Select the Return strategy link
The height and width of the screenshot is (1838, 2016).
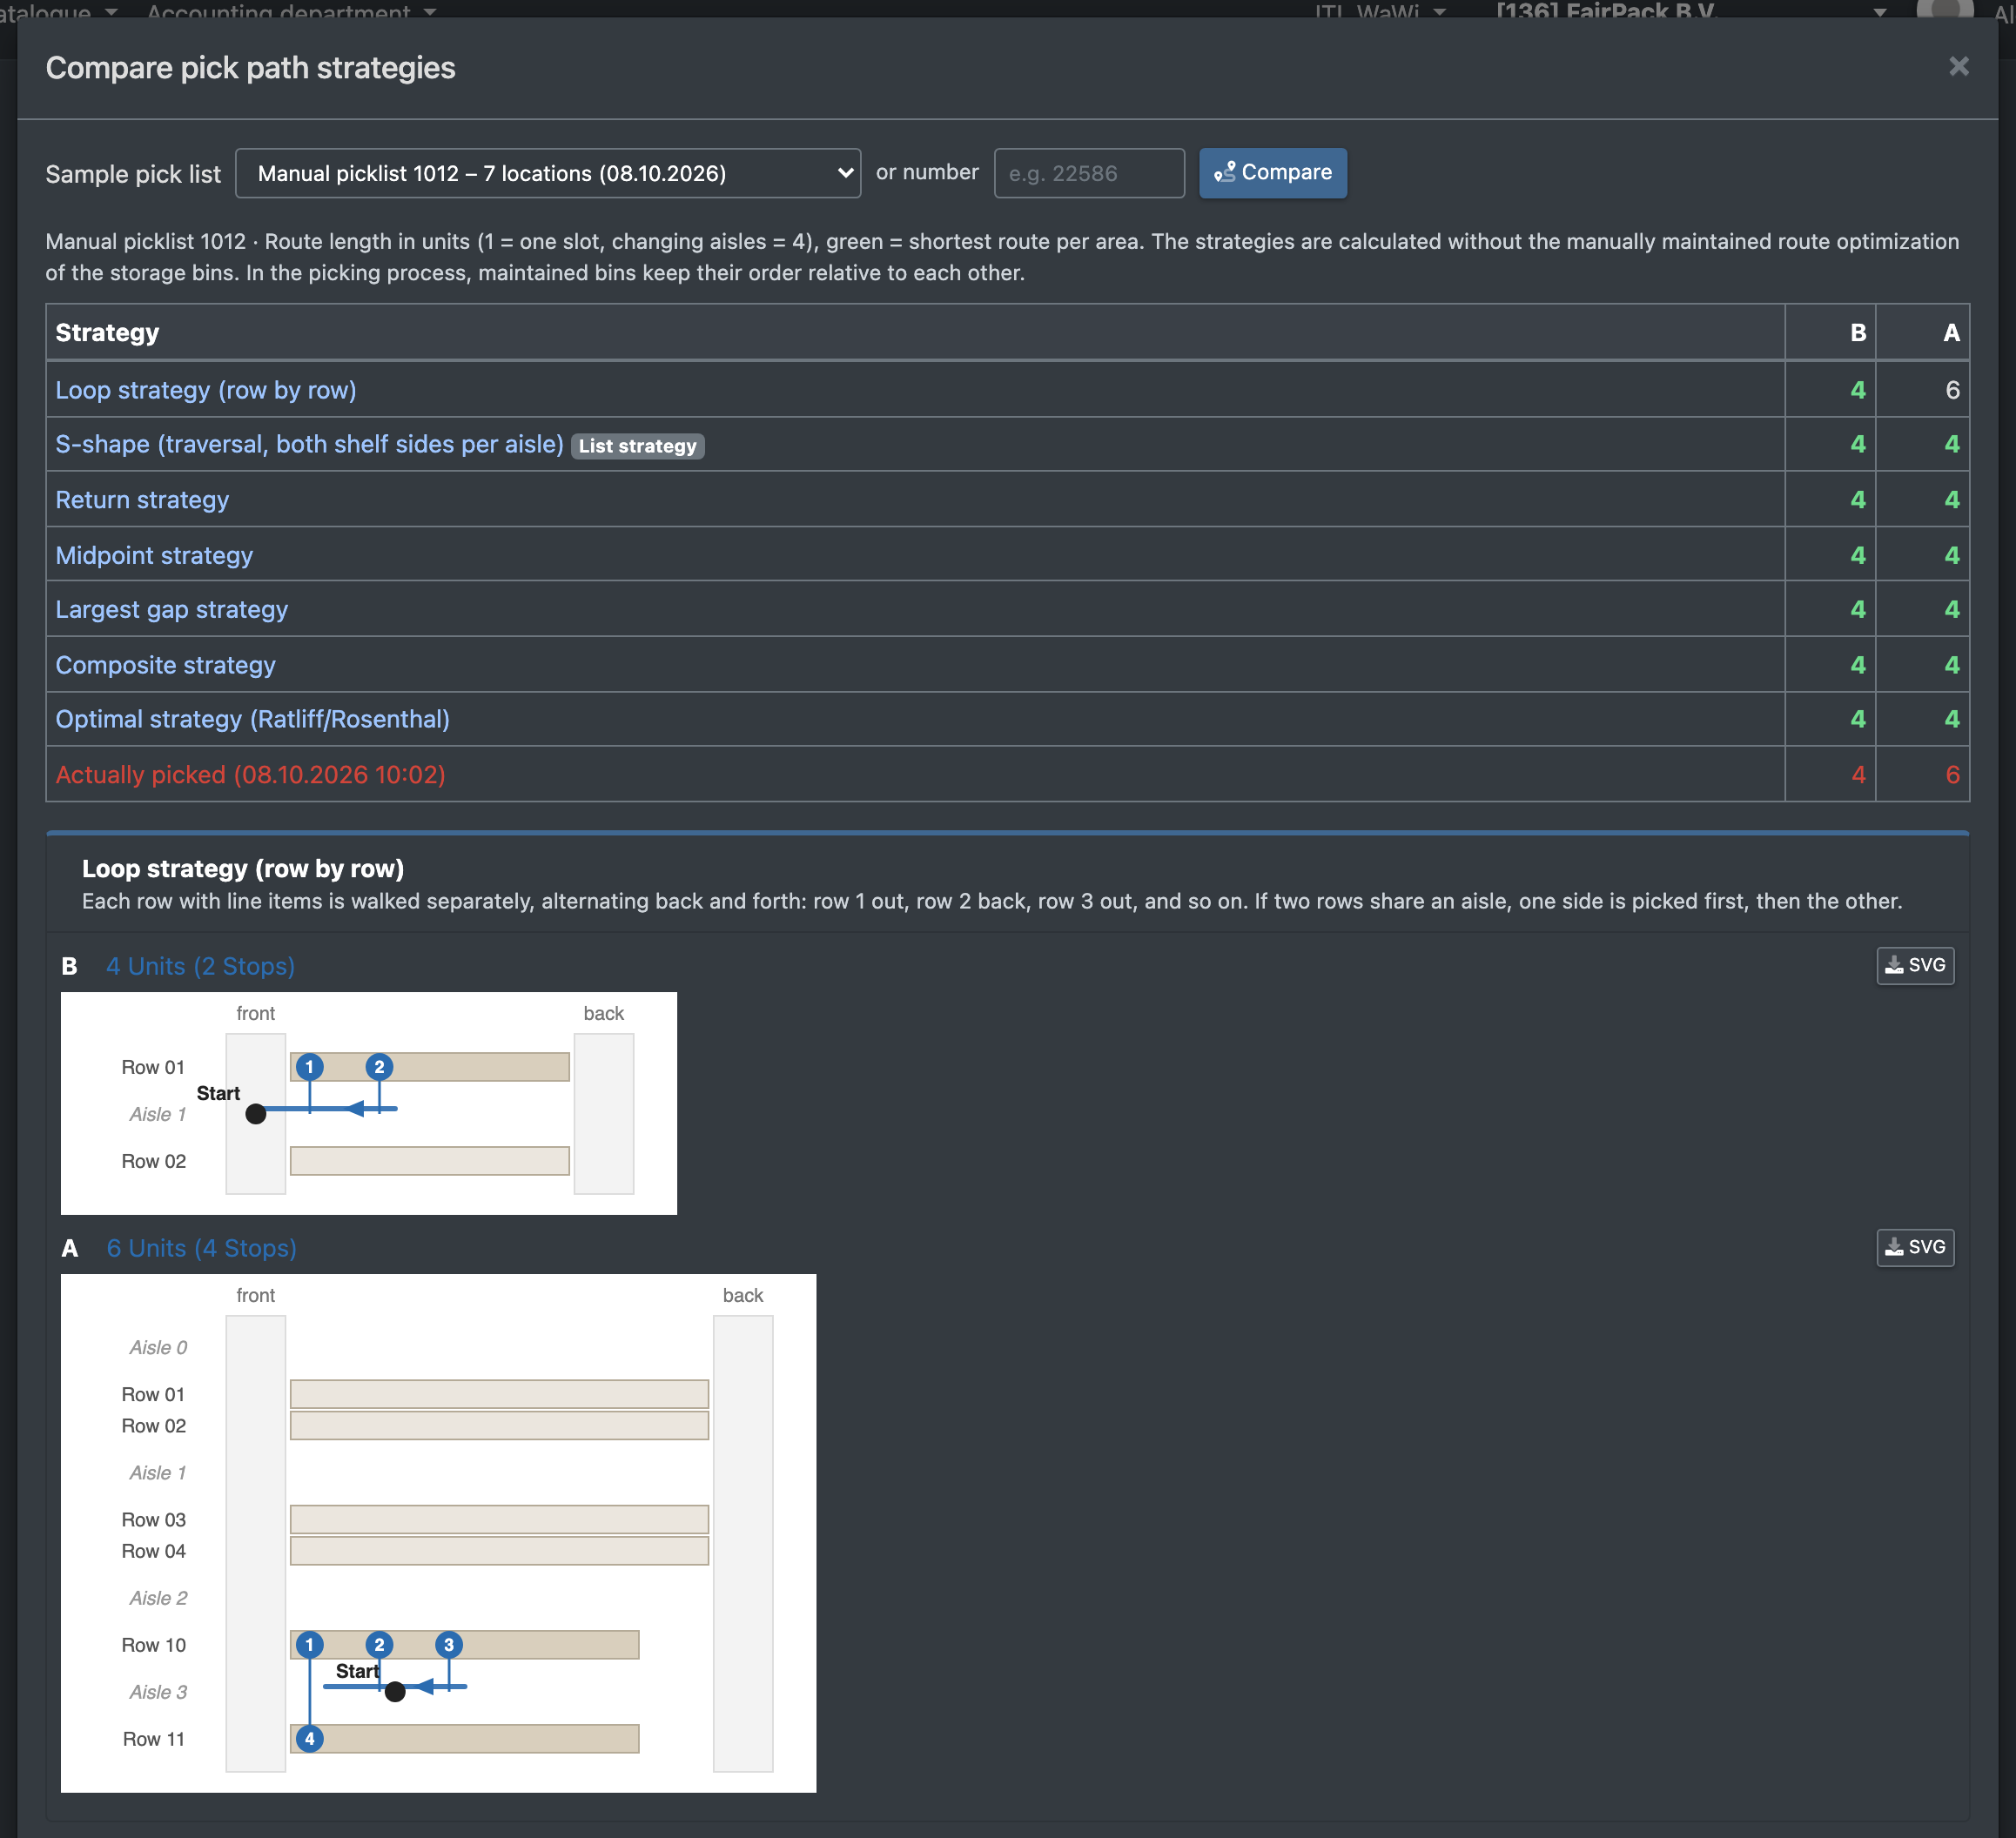(x=142, y=500)
